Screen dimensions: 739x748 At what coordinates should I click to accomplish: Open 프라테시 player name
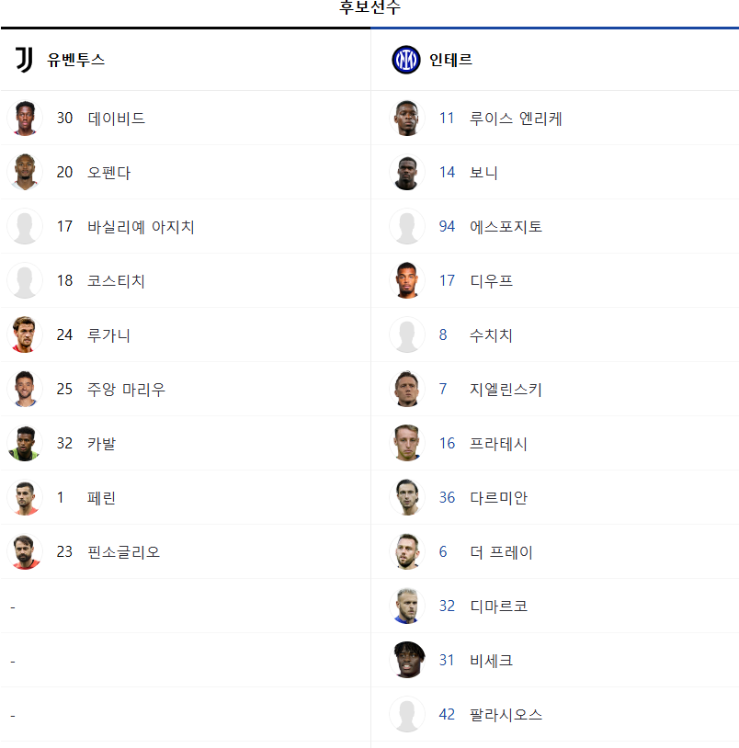click(498, 444)
